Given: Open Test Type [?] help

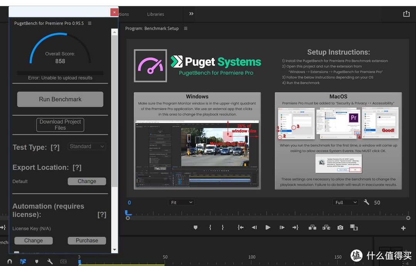Looking at the screenshot, I should coord(55,148).
